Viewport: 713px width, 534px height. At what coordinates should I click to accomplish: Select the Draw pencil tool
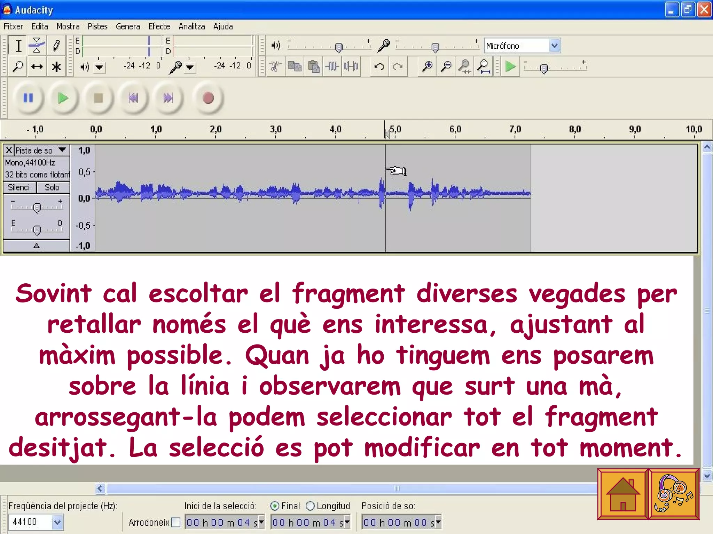(x=56, y=46)
